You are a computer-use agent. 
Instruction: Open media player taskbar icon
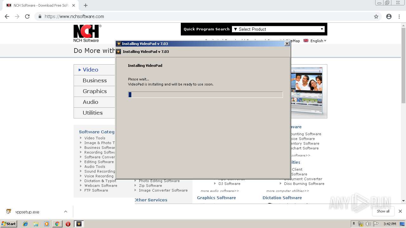coord(47,224)
